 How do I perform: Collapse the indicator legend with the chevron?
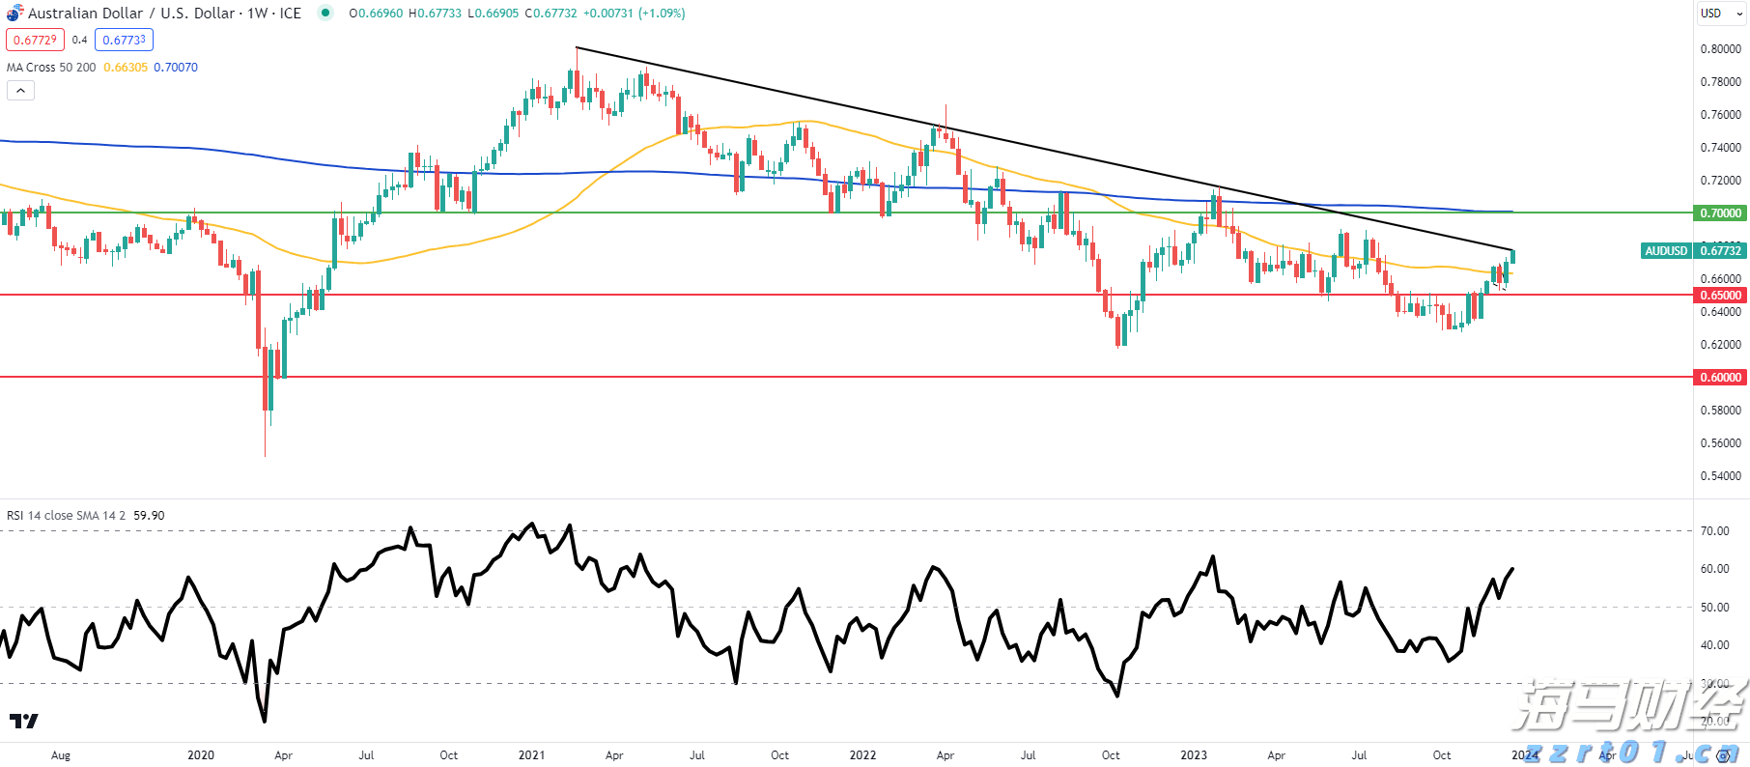pyautogui.click(x=20, y=91)
